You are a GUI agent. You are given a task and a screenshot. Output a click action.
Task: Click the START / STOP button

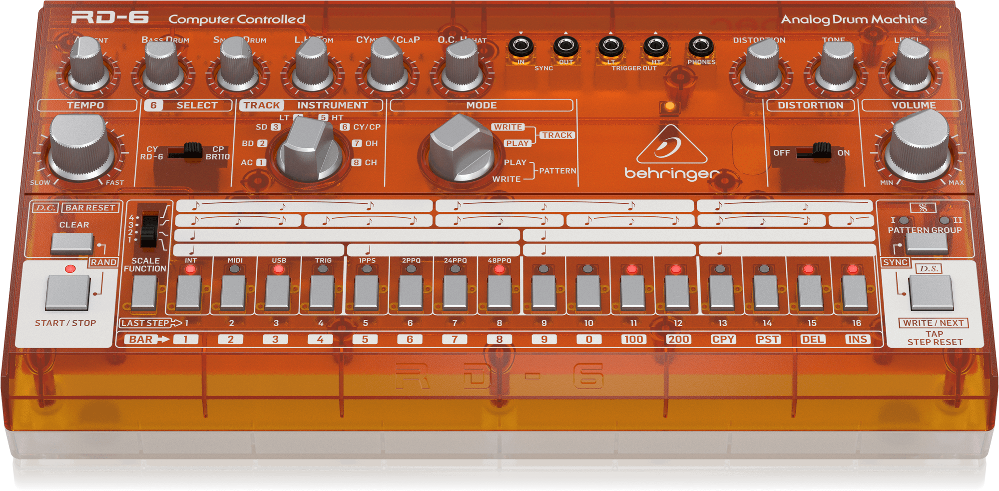pos(68,293)
